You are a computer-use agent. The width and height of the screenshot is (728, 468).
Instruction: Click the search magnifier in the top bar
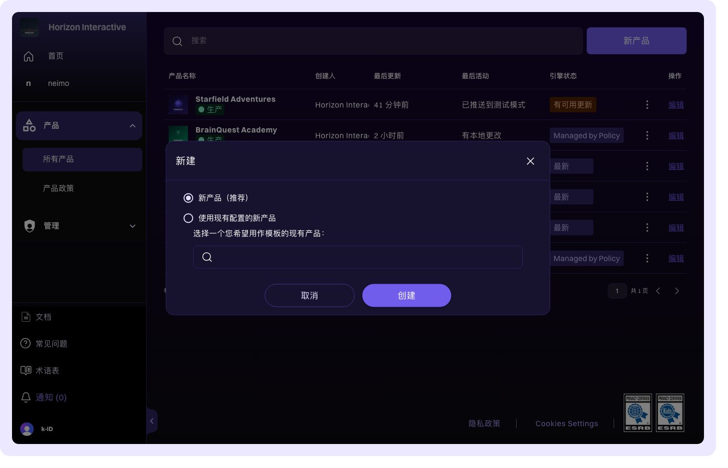pyautogui.click(x=177, y=41)
